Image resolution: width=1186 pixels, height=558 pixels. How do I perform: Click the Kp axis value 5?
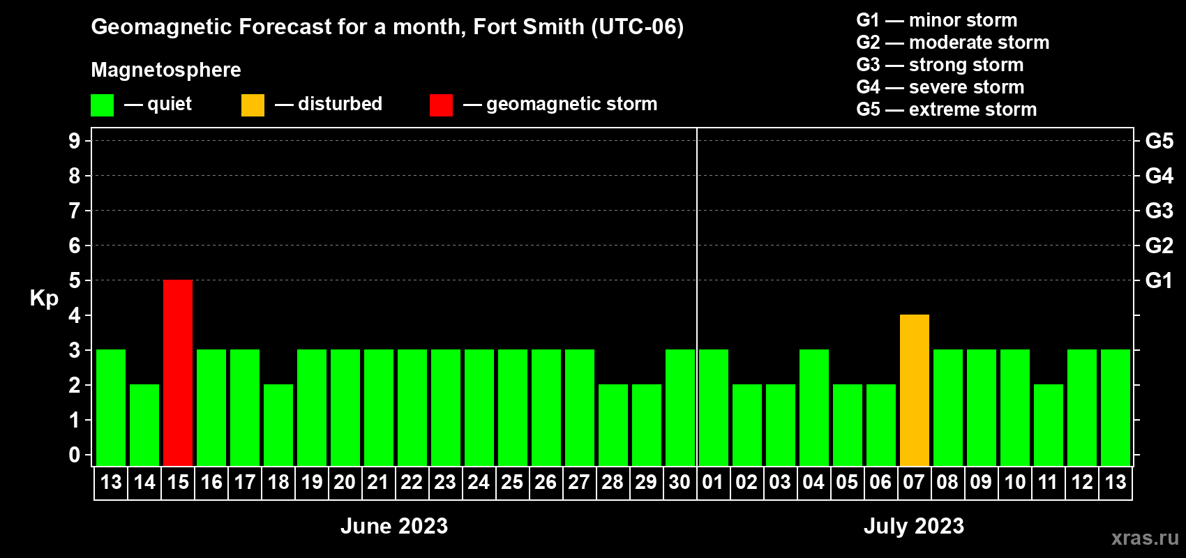(75, 280)
